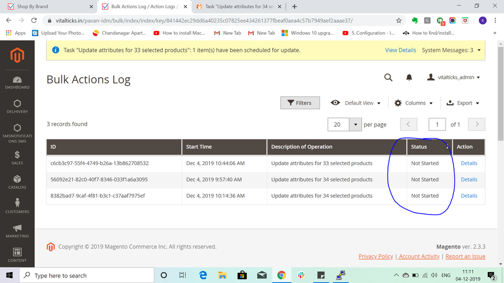Expand the per page size dropdown
The image size is (504, 283).
click(355, 124)
